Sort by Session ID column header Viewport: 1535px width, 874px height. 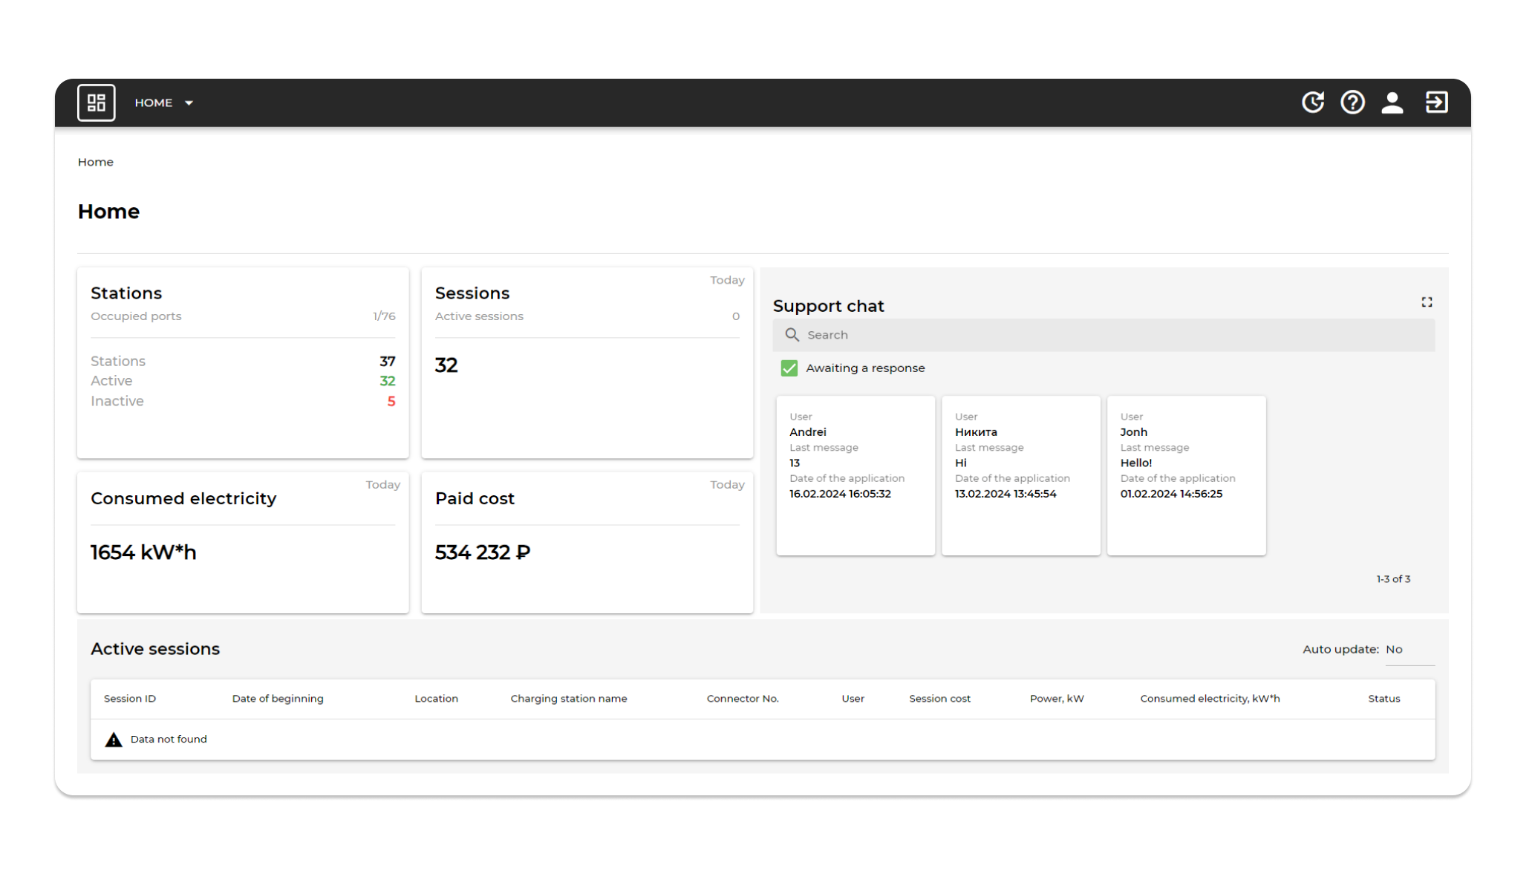tap(130, 699)
